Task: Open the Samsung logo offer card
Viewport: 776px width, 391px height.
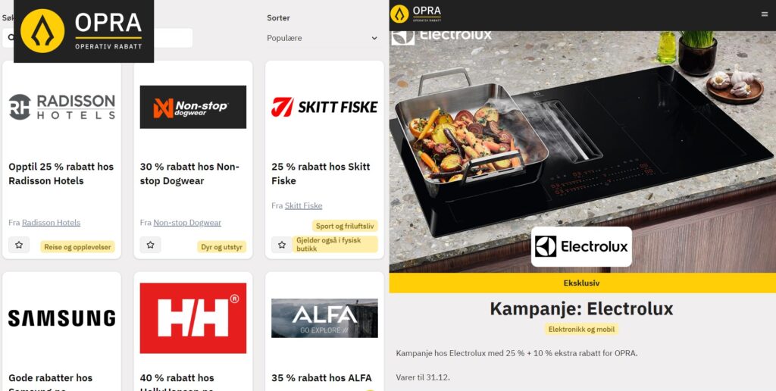Action: (x=62, y=317)
